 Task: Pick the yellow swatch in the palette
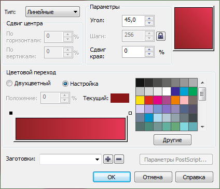[x=140, y=100]
